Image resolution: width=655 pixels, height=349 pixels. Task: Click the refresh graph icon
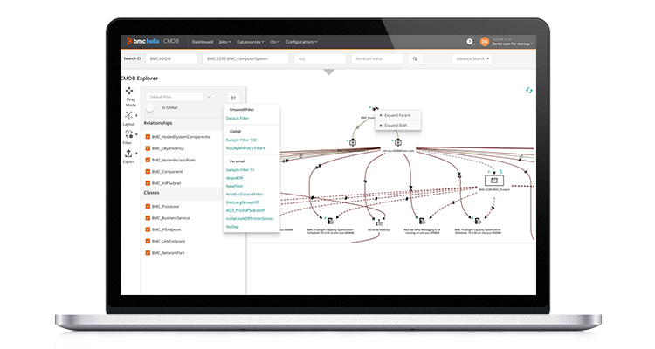tap(528, 90)
